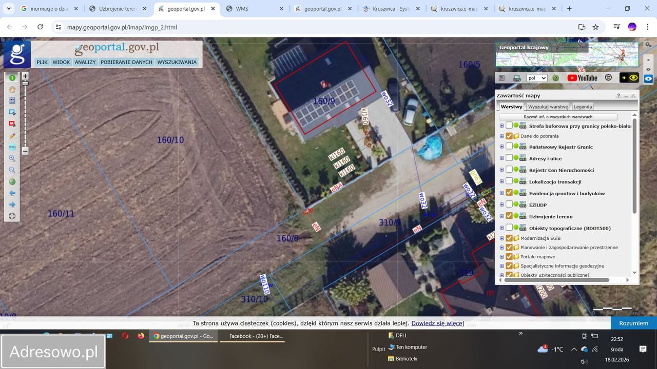Viewport: 657px width, 369px height.
Task: Toggle the high-contrast eye accessibility icon
Action: coord(630,78)
